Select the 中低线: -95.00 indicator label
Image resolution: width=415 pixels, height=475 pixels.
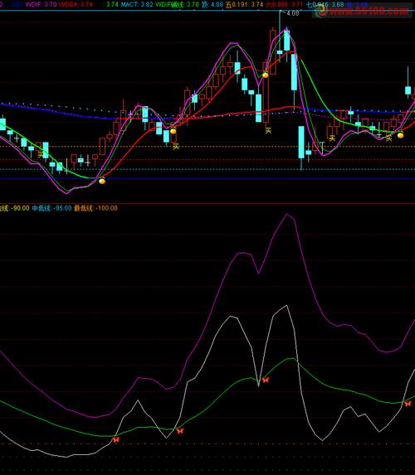tap(51, 208)
